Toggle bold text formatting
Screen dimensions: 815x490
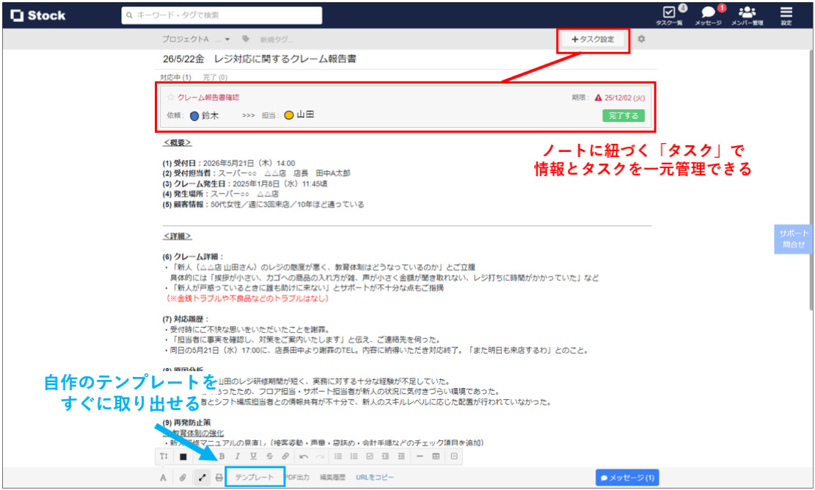tap(223, 456)
